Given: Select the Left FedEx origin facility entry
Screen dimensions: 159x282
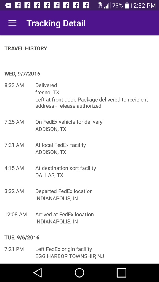Looking at the screenshot, I should point(79,253).
